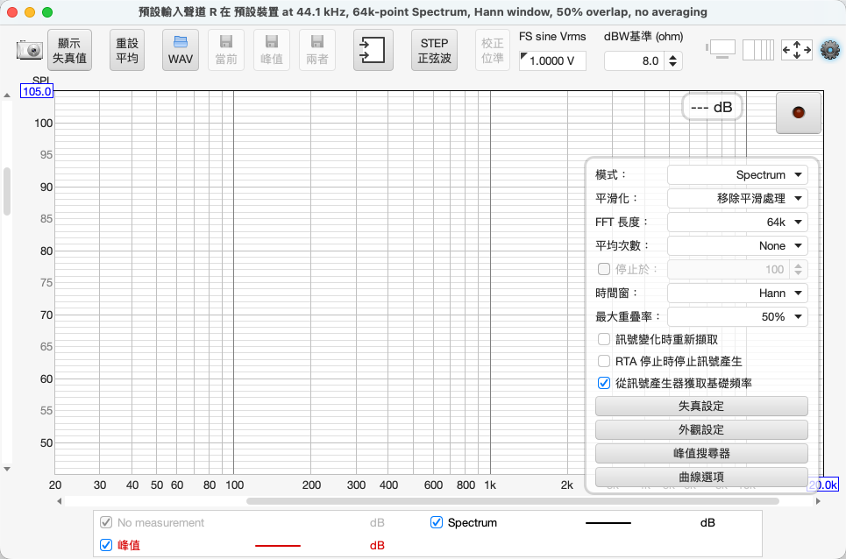Click the fit-to-data arrows icon
The image size is (846, 559).
[x=797, y=50]
